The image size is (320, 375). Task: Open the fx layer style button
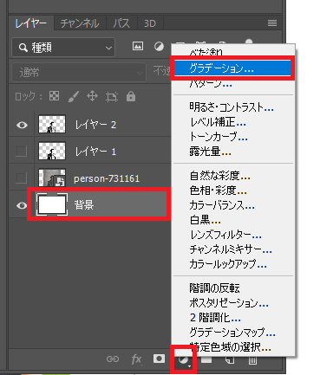(x=136, y=359)
